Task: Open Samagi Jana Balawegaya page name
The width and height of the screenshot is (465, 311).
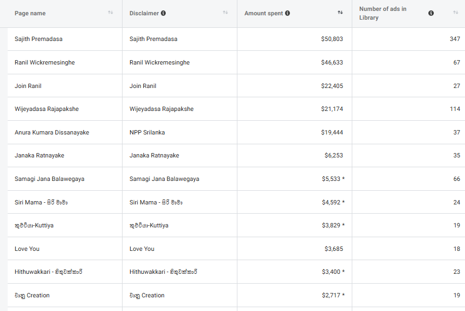Action: (50, 179)
